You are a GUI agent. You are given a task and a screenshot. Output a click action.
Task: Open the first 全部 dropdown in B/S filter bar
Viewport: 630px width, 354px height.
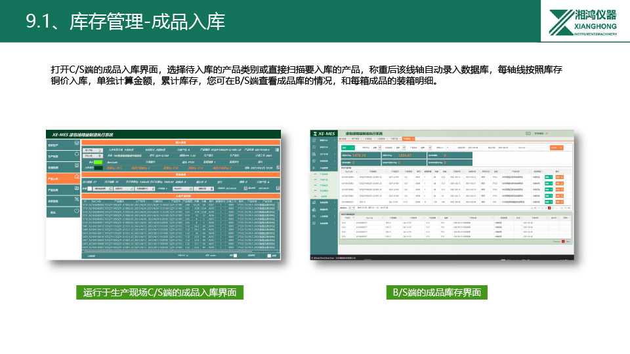[377, 148]
